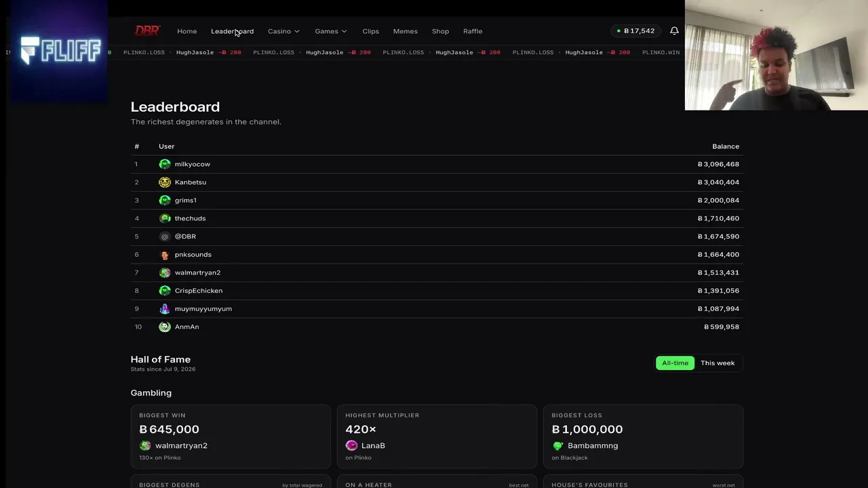
Task: Click milkyocow's balance 3,096,468
Action: pyautogui.click(x=718, y=164)
